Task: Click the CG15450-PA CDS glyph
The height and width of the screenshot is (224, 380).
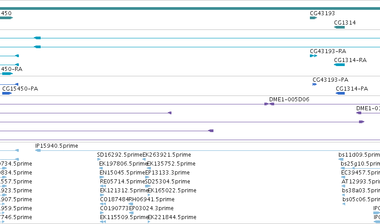Action: coord(7,93)
